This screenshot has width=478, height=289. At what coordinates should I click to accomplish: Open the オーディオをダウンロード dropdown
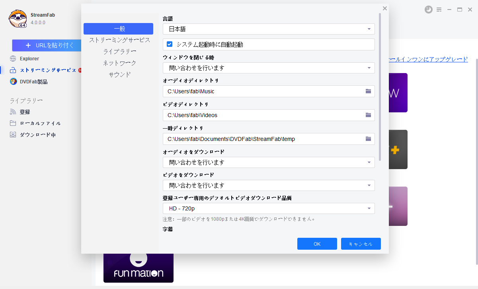click(269, 162)
